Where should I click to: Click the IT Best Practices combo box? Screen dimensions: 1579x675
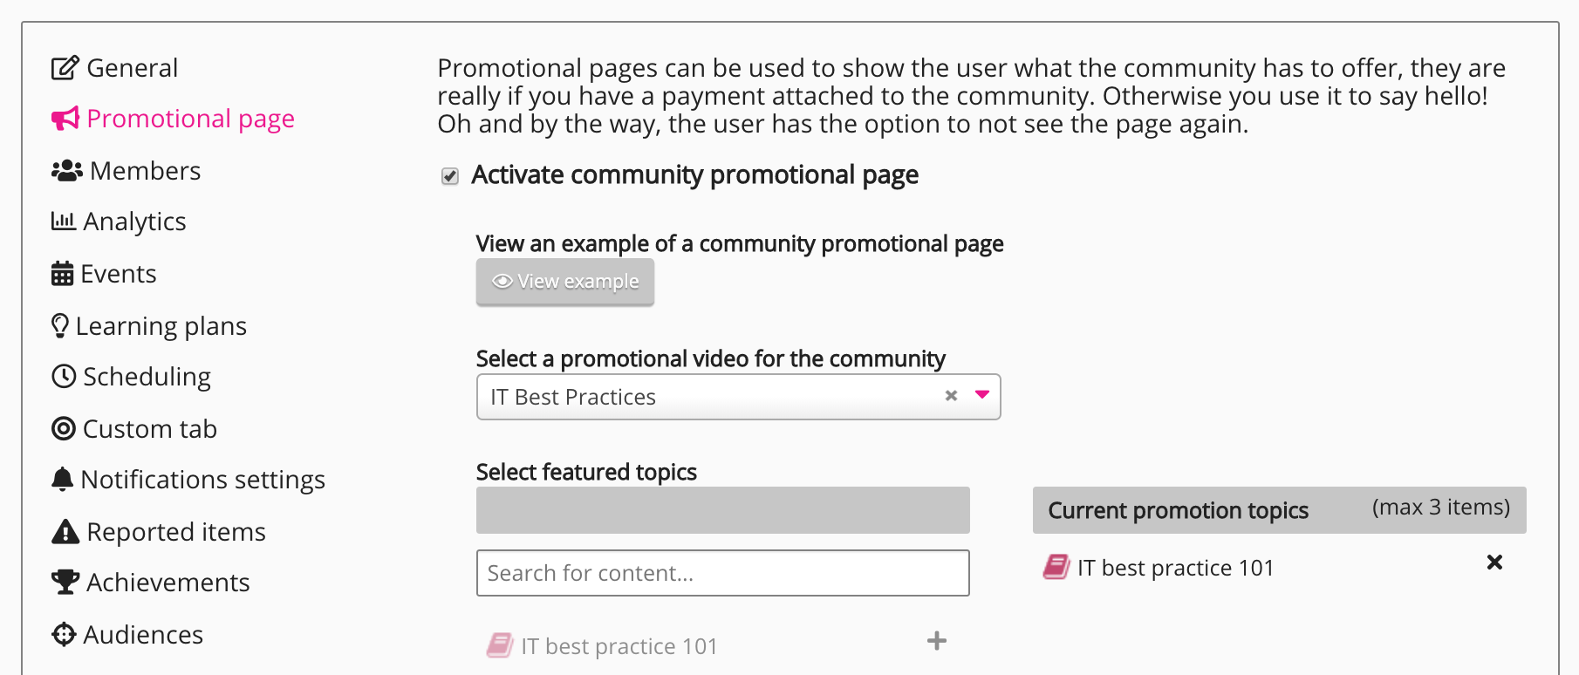[698, 397]
